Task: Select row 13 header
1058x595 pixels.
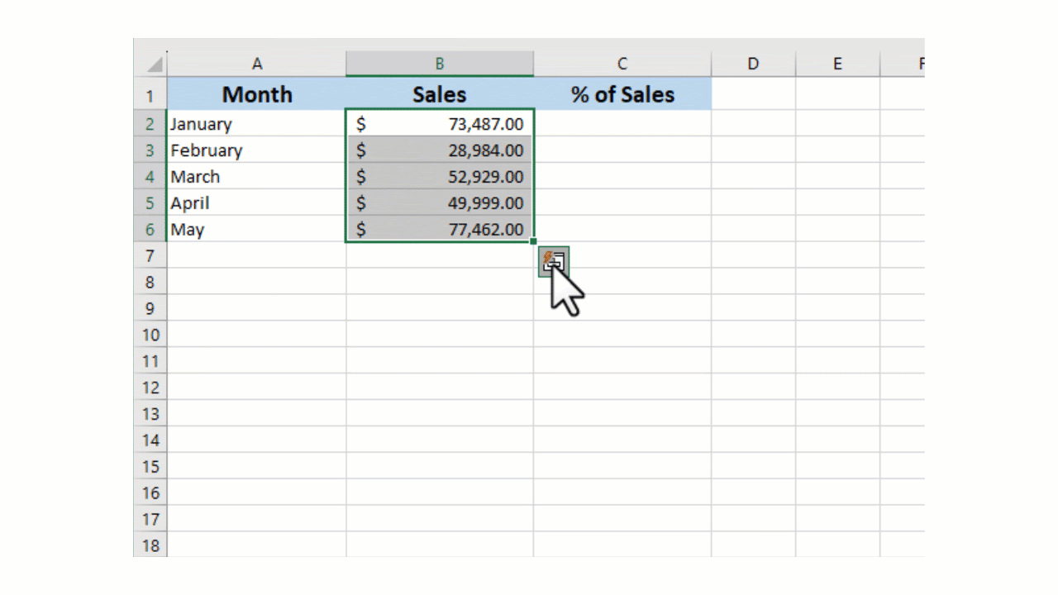Action: pos(150,415)
